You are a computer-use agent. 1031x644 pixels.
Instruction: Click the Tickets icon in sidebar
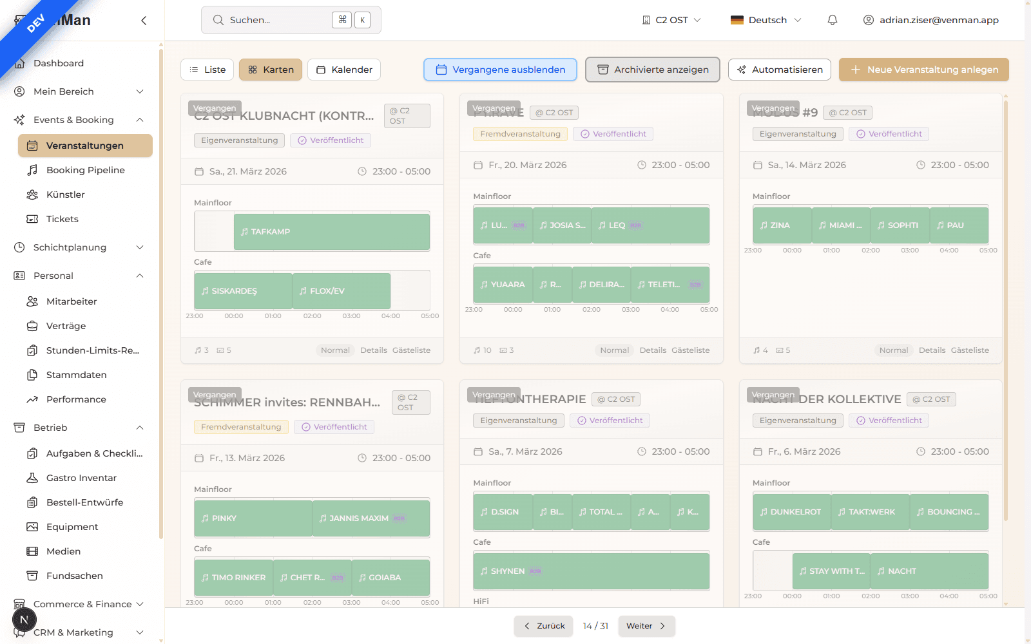coord(32,219)
